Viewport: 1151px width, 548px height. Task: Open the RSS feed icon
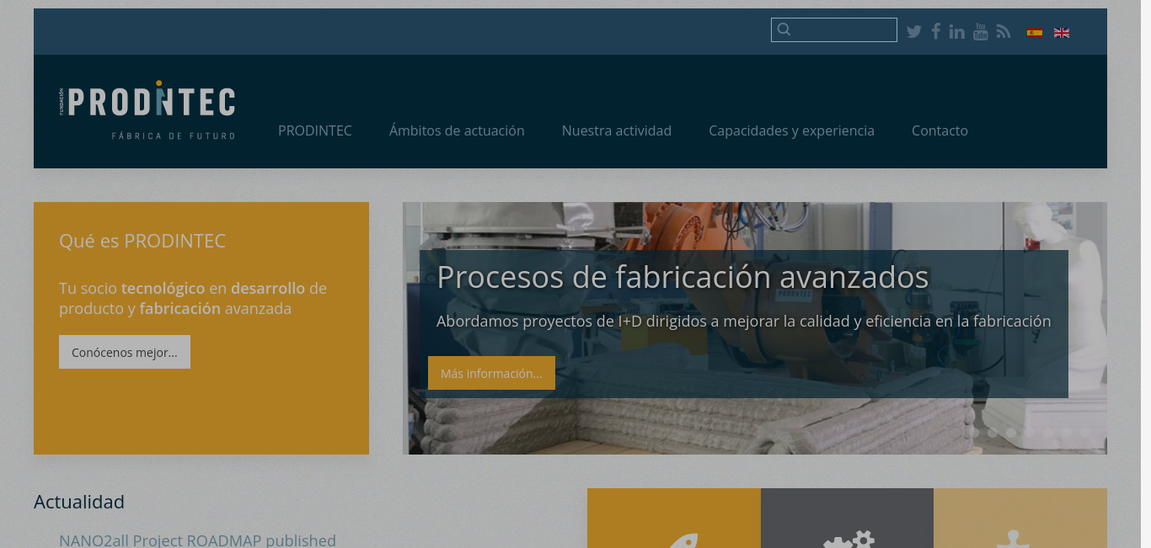pos(1003,31)
